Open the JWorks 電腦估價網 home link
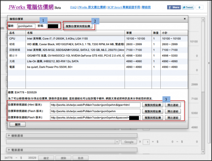Screen dimensions: 212x161 [31, 7]
